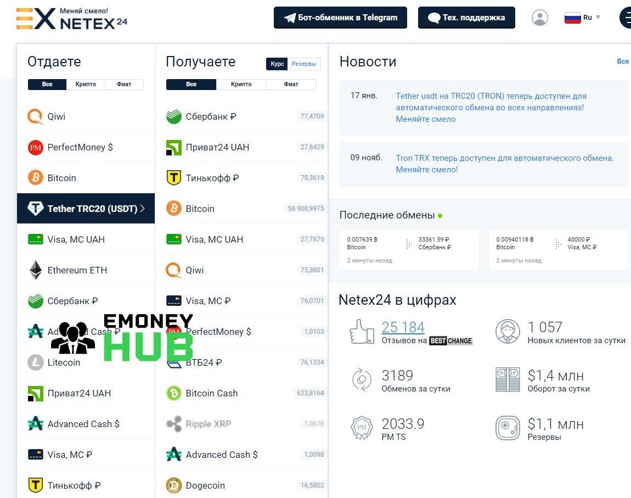Click the daily exchanges cycle icon
The image size is (631, 498).
(x=362, y=379)
